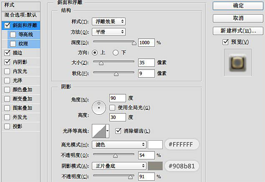Open the 阴影模式 dropdown showing 正片叠底

[x=119, y=166]
